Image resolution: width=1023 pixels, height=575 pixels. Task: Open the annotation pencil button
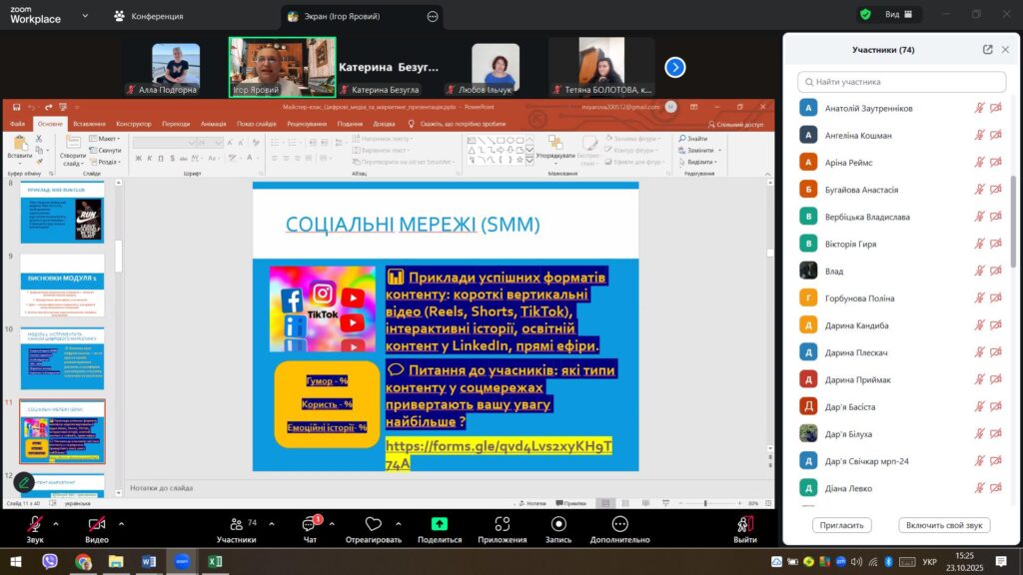[x=24, y=482]
